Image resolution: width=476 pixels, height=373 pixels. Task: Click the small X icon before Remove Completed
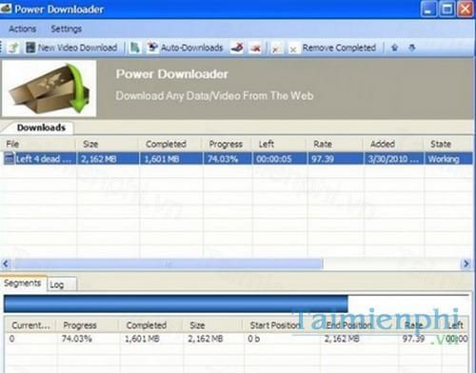293,49
